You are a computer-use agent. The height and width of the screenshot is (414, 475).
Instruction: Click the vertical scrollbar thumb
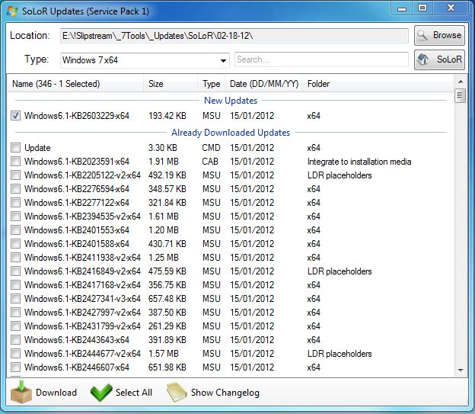[x=460, y=95]
